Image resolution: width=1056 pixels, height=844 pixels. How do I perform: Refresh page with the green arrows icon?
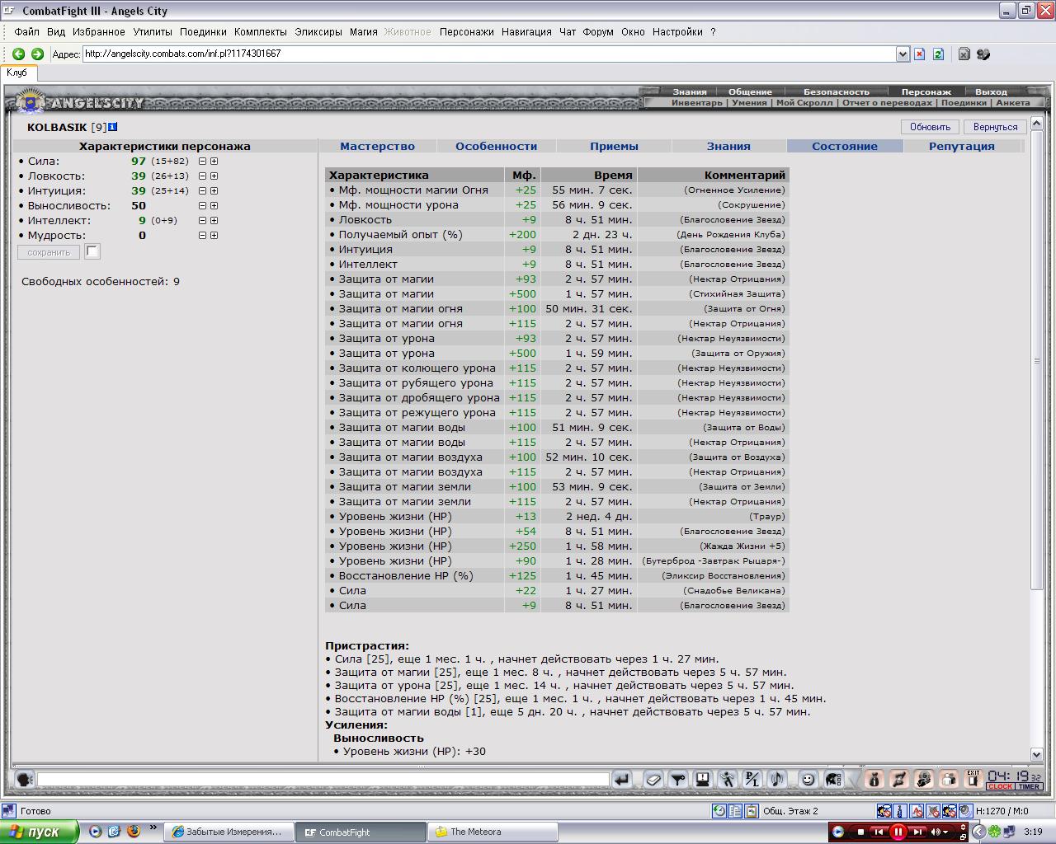pos(938,54)
